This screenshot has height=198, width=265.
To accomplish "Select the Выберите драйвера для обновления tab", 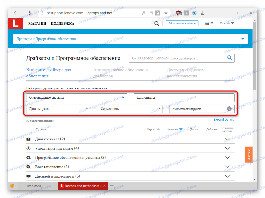I will [49, 73].
